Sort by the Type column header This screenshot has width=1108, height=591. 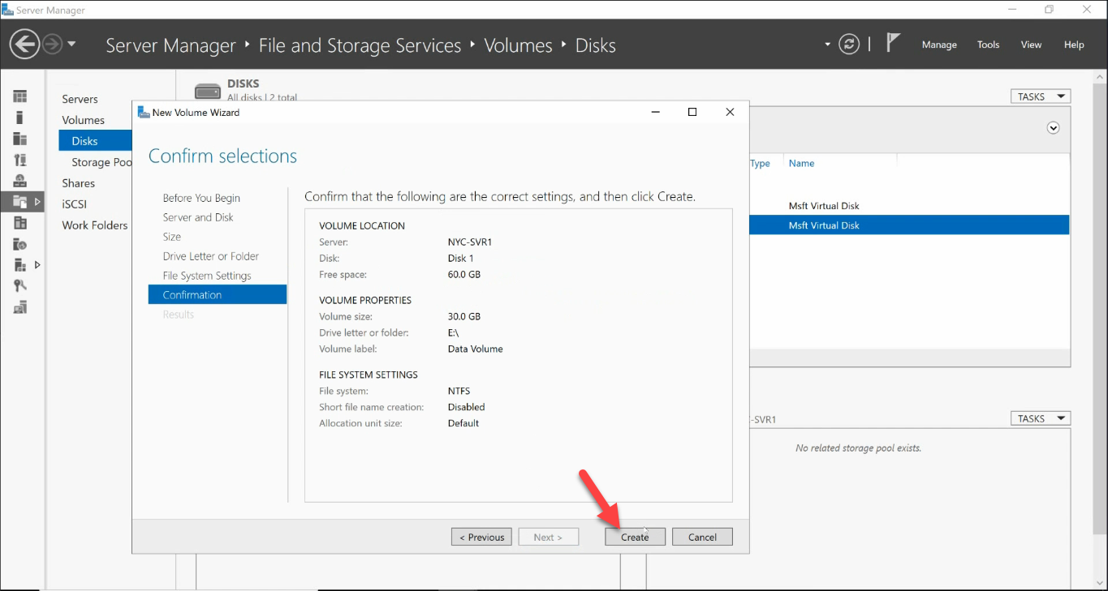760,163
